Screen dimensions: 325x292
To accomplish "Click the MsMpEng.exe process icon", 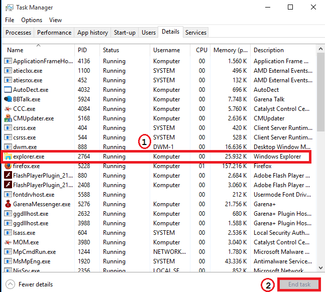I will 8,261.
